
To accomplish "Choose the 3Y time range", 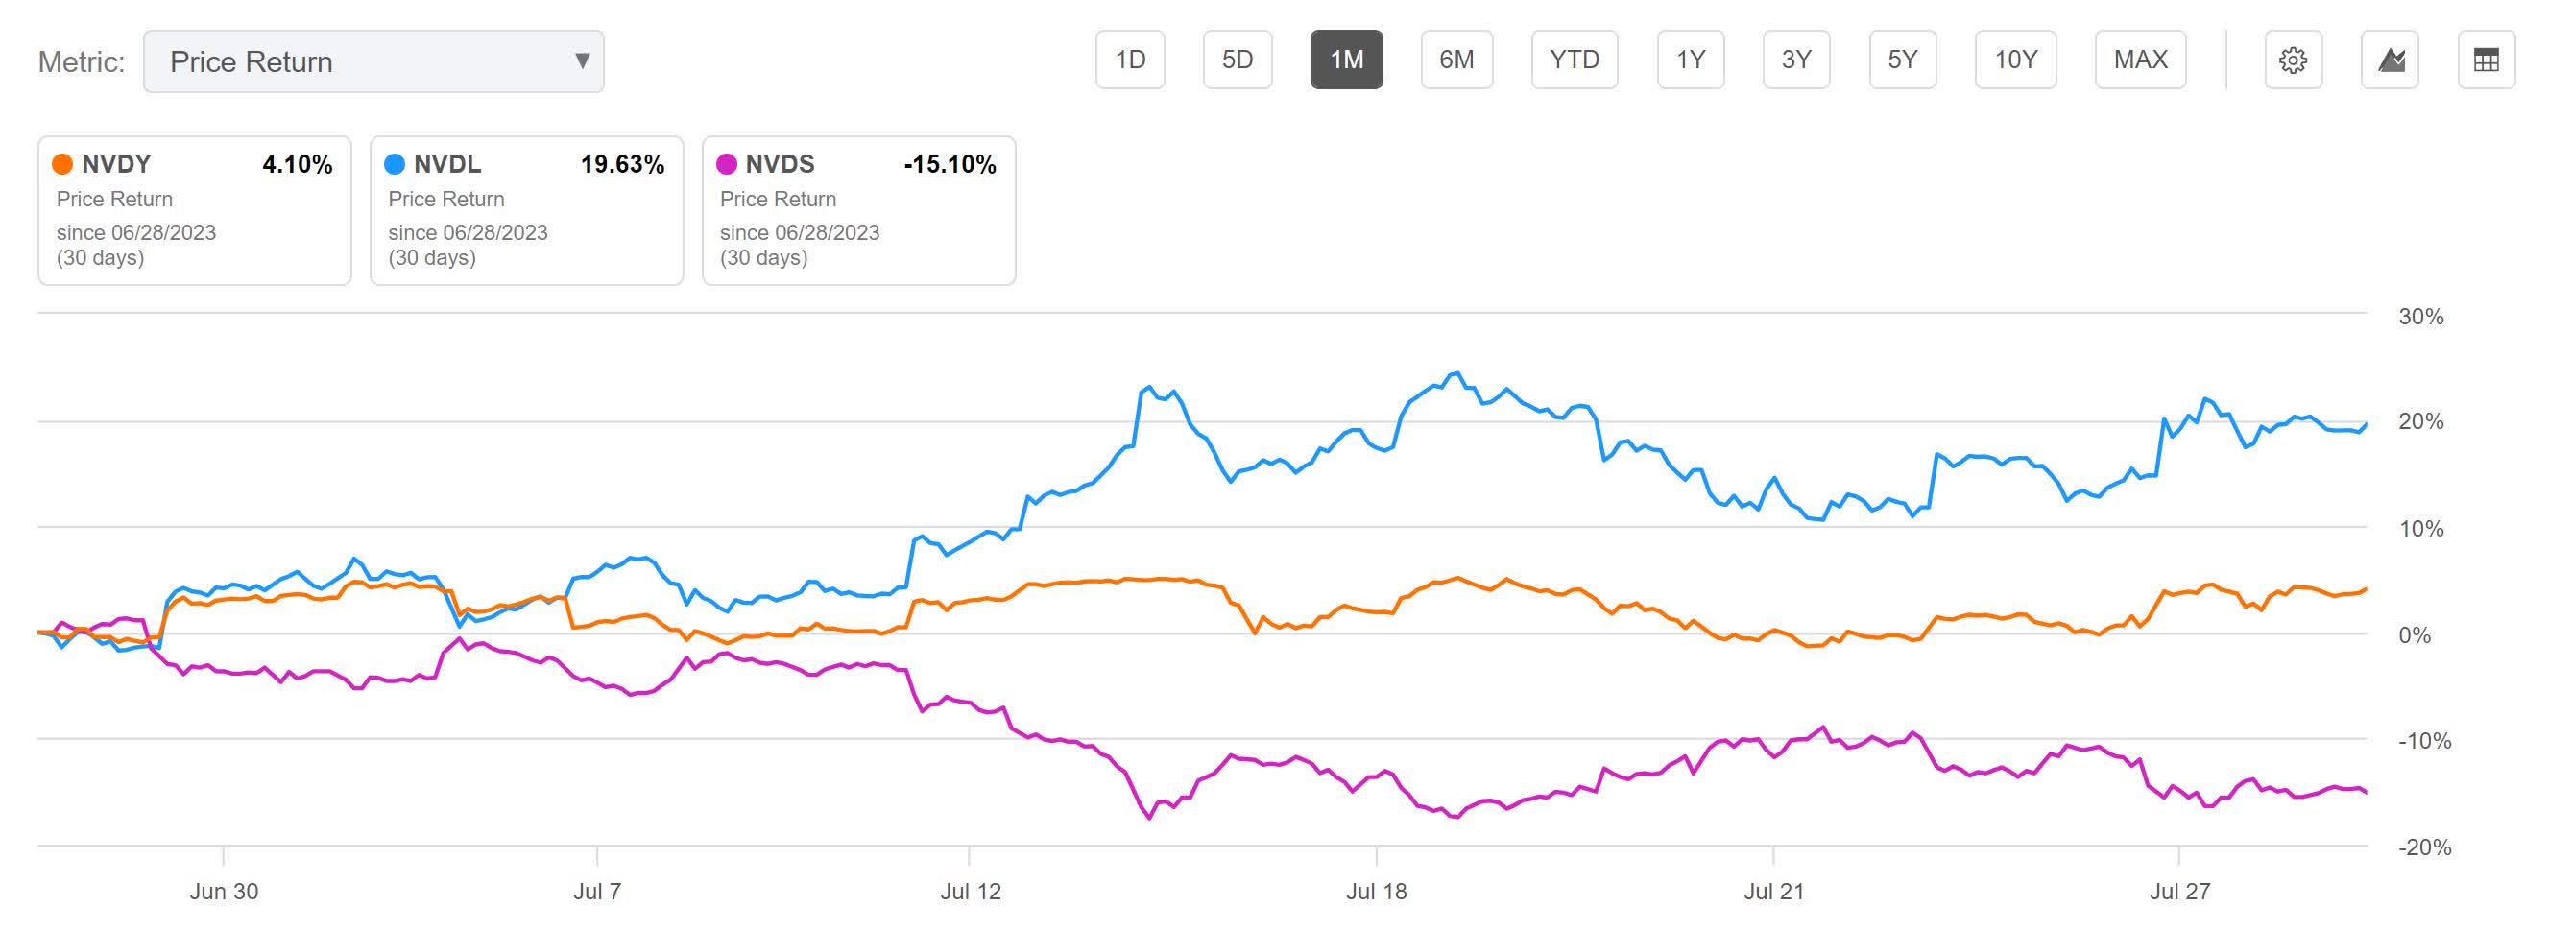I will (1796, 60).
